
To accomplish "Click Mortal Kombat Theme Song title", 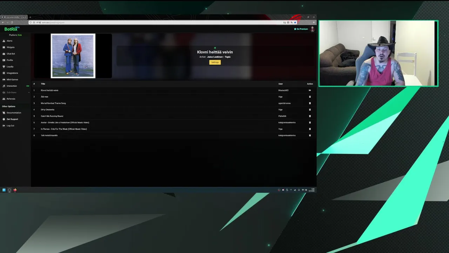I will tap(53, 103).
